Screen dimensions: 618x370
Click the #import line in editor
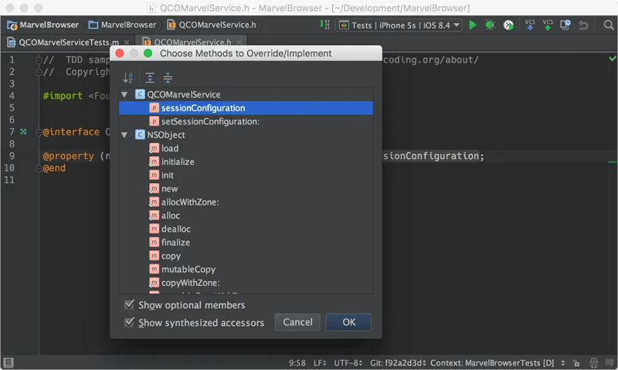pos(75,96)
